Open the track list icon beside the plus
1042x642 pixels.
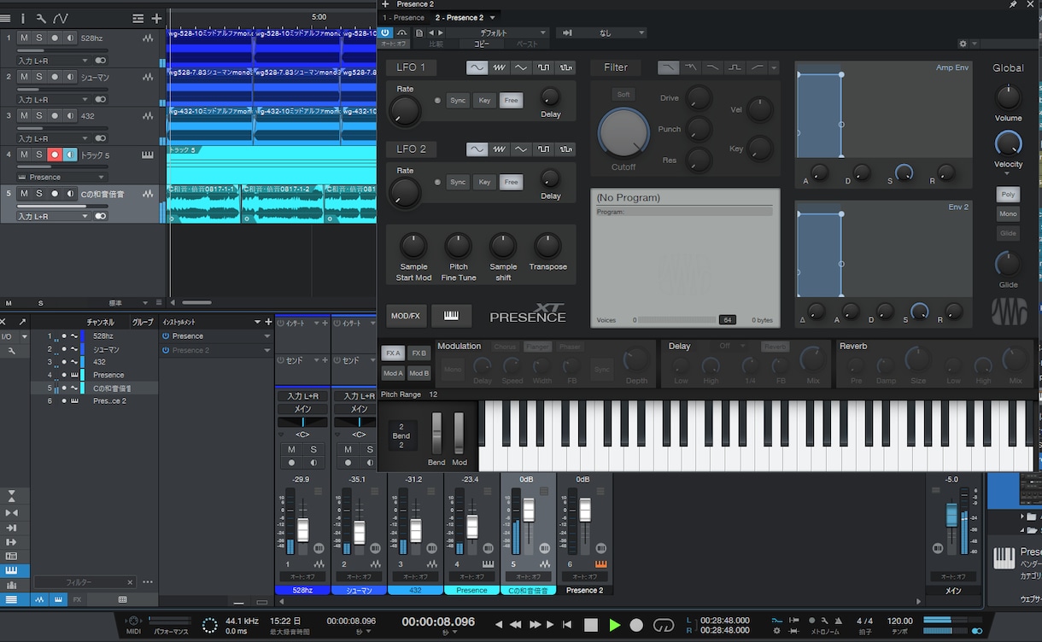coord(138,18)
